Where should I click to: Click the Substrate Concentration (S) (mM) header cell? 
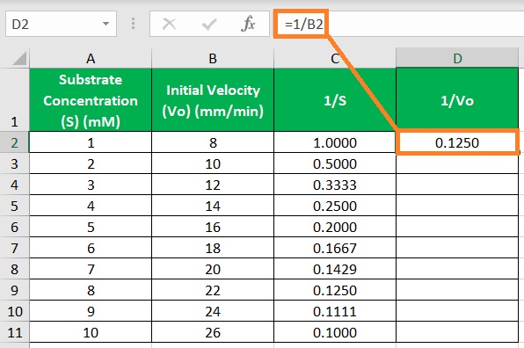tap(91, 100)
